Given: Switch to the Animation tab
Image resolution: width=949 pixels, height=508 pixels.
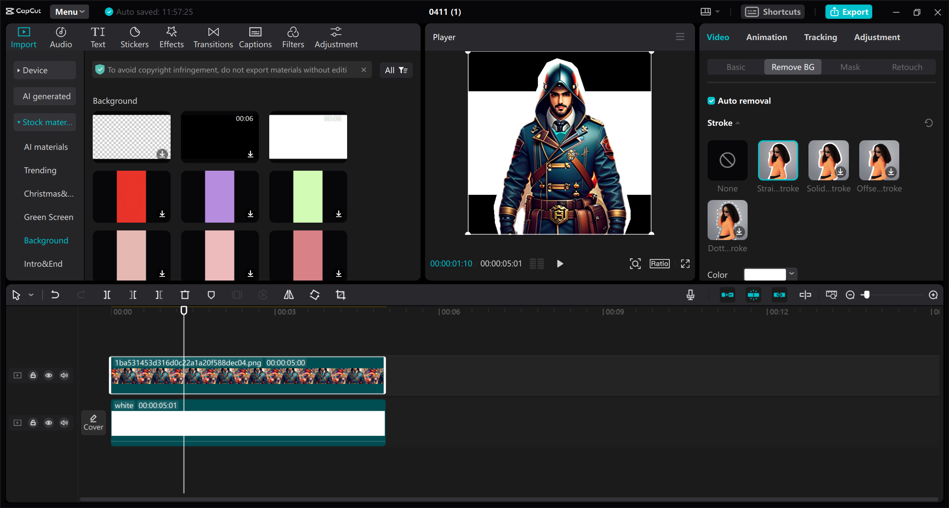Looking at the screenshot, I should (x=766, y=37).
